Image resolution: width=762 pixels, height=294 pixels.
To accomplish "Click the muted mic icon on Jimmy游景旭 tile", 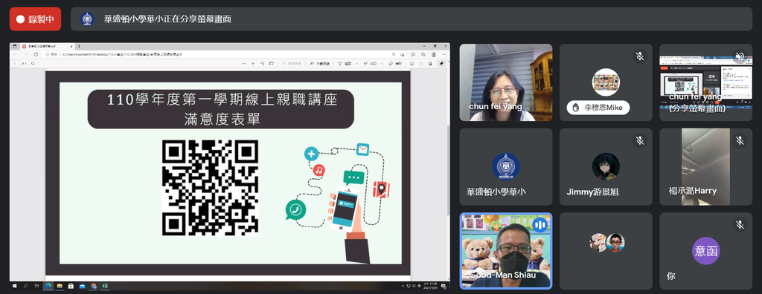I will coord(640,141).
